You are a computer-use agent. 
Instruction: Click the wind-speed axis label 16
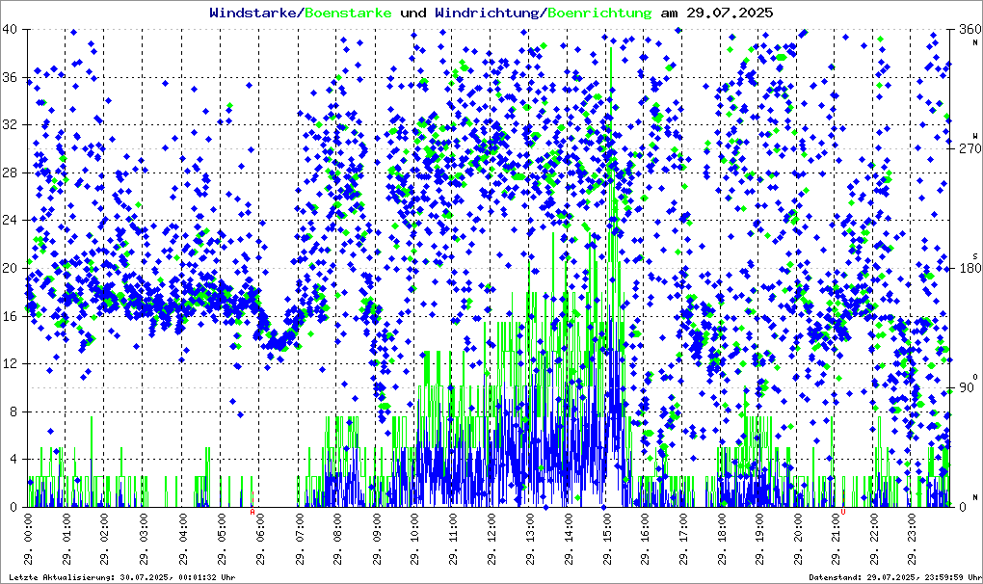click(10, 316)
